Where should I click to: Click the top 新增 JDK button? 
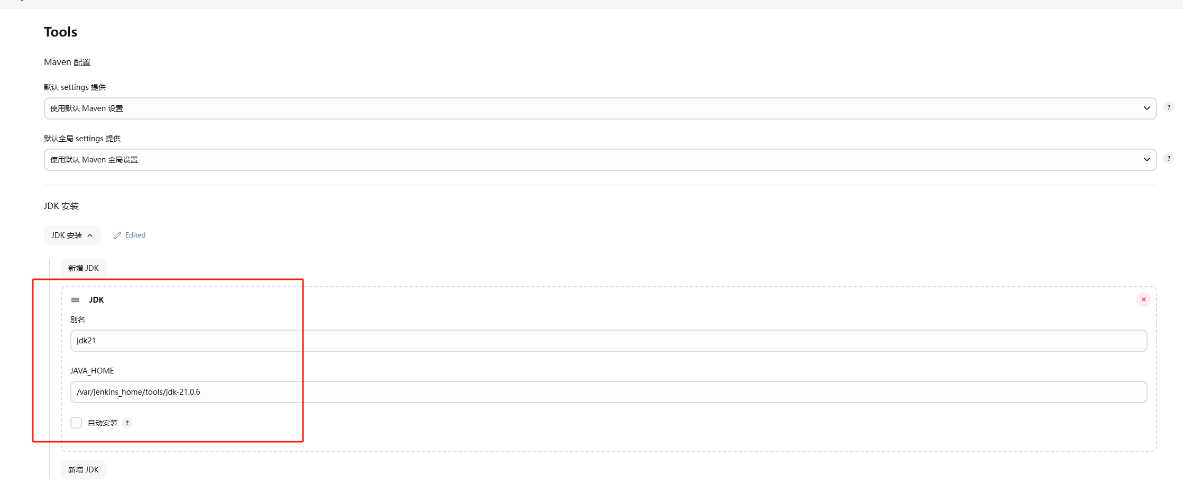coord(84,268)
